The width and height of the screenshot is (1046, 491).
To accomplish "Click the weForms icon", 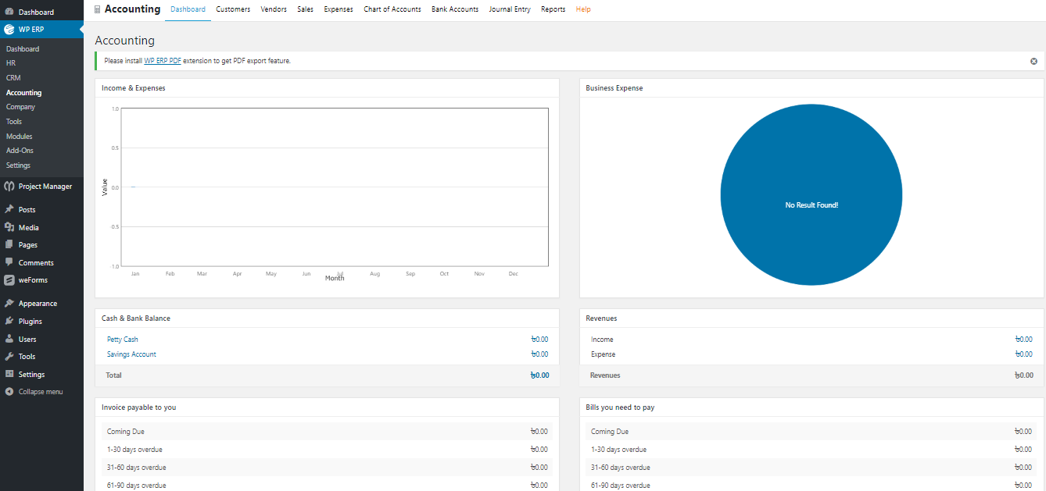I will (9, 280).
